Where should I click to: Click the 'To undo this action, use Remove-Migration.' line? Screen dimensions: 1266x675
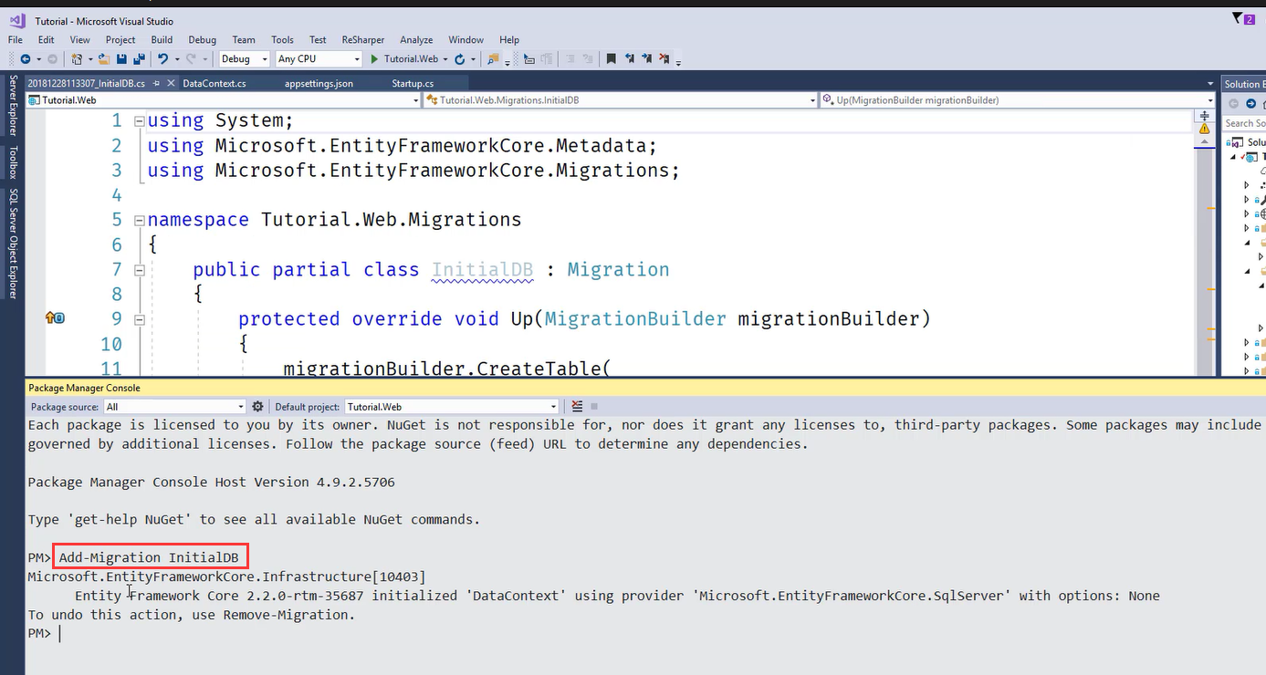point(191,615)
